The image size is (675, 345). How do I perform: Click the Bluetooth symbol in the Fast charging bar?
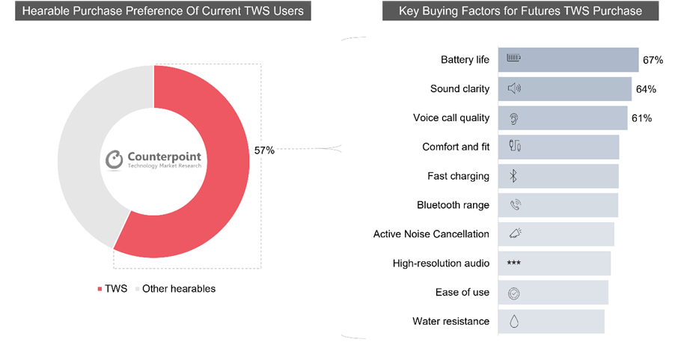point(514,176)
